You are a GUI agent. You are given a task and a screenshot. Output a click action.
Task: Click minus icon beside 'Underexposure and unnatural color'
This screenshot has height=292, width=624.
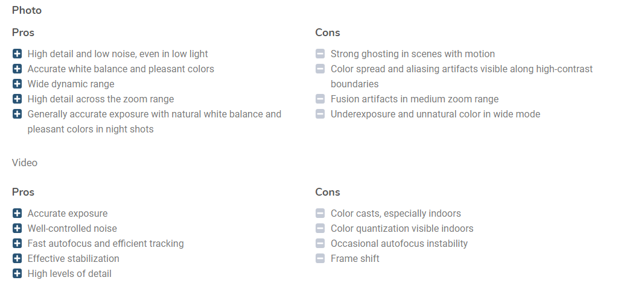320,114
